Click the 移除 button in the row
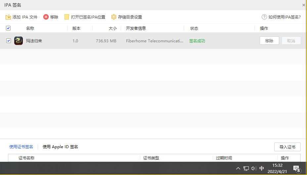 pyautogui.click(x=269, y=41)
